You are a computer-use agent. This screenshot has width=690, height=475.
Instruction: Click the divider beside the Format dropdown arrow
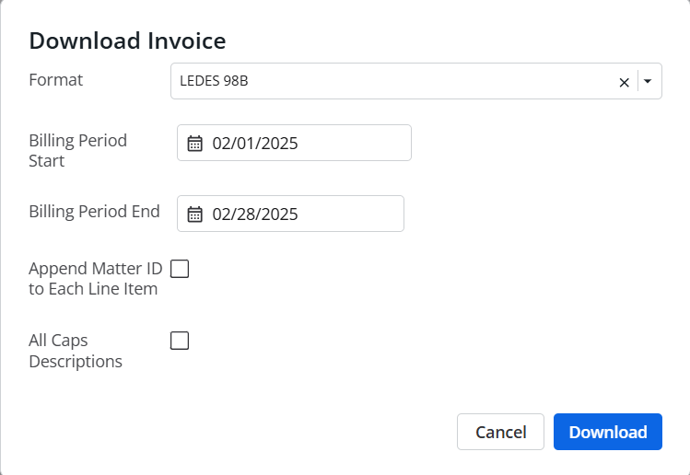point(637,81)
